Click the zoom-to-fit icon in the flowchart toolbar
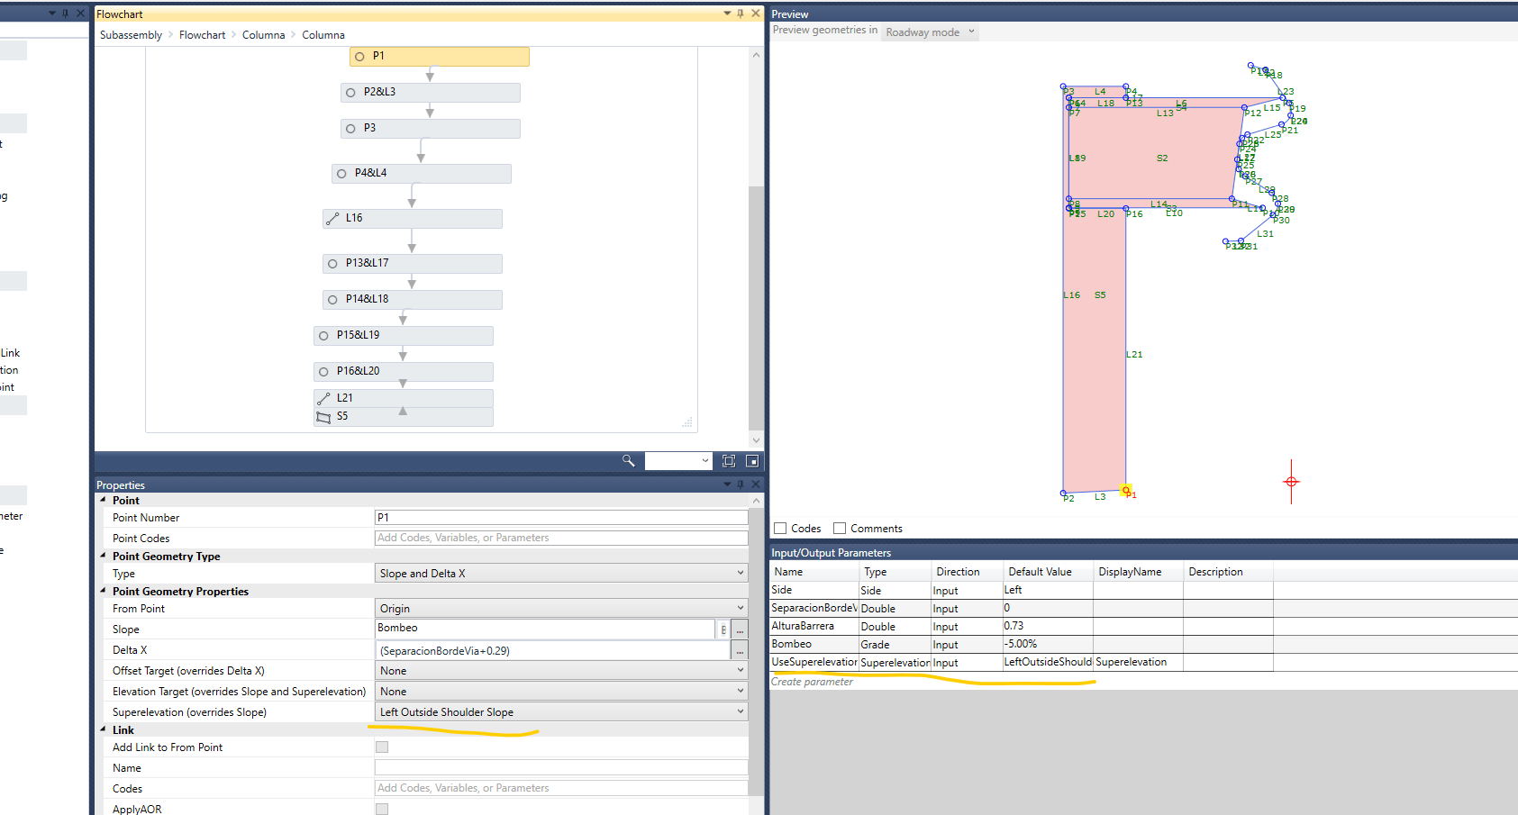The width and height of the screenshot is (1518, 815). 728,460
